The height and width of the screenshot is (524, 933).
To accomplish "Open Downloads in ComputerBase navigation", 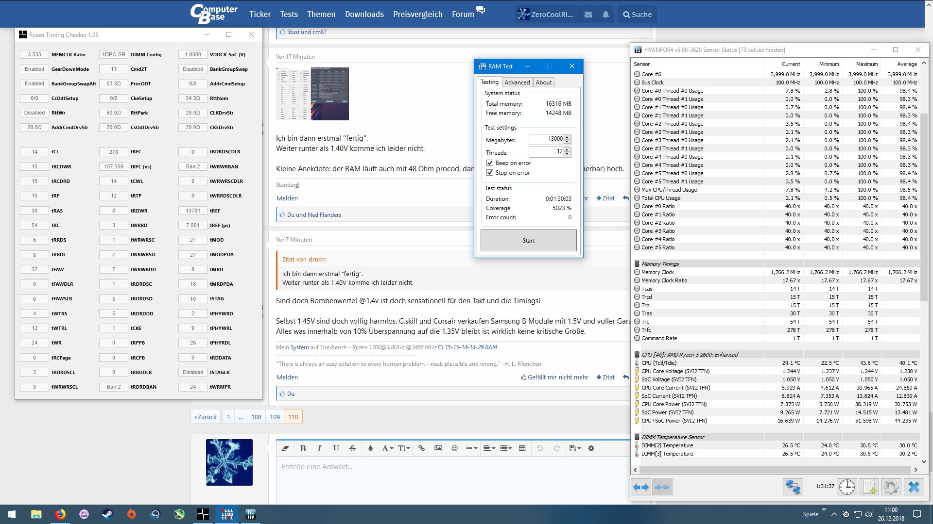I will pos(364,15).
